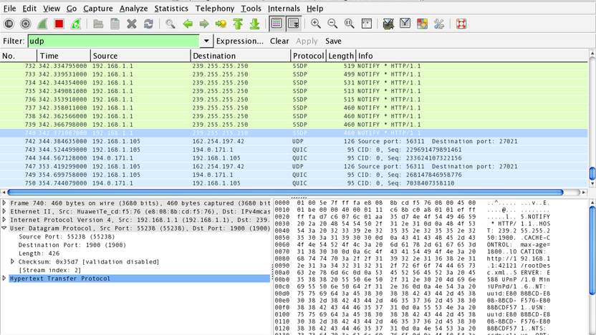Image resolution: width=596 pixels, height=335 pixels.
Task: Edit display filters icon
Action: (405, 24)
